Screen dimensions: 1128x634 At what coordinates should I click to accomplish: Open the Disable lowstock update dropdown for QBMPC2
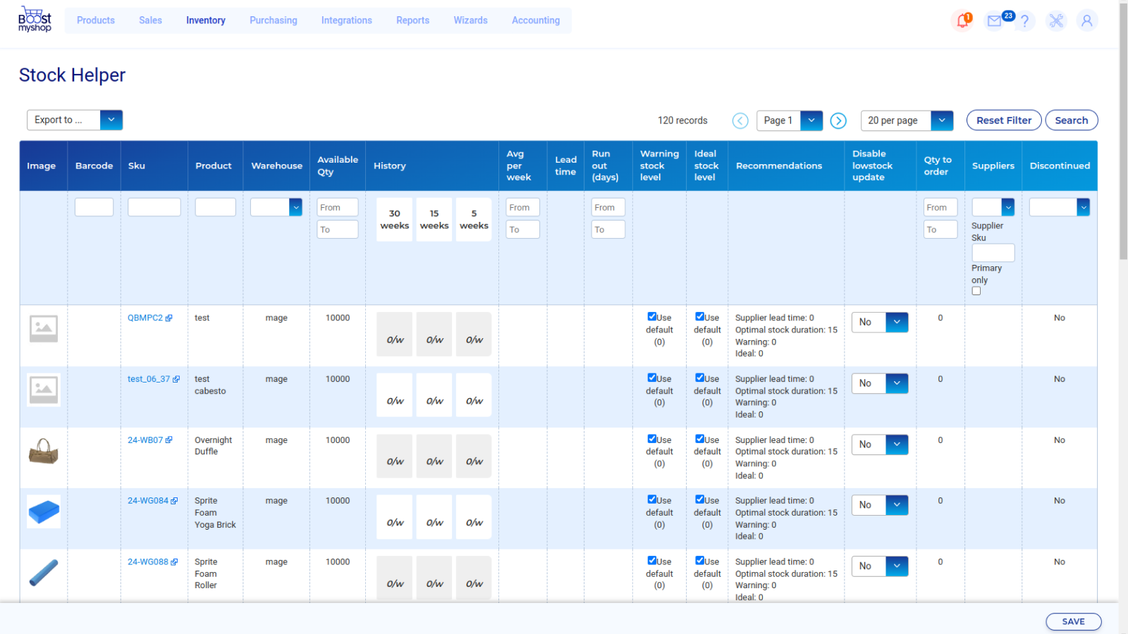[x=897, y=322]
